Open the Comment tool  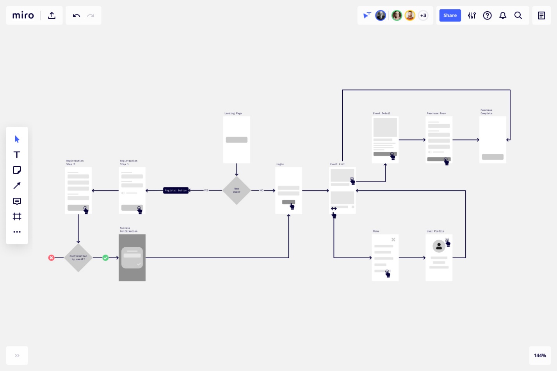tap(17, 201)
